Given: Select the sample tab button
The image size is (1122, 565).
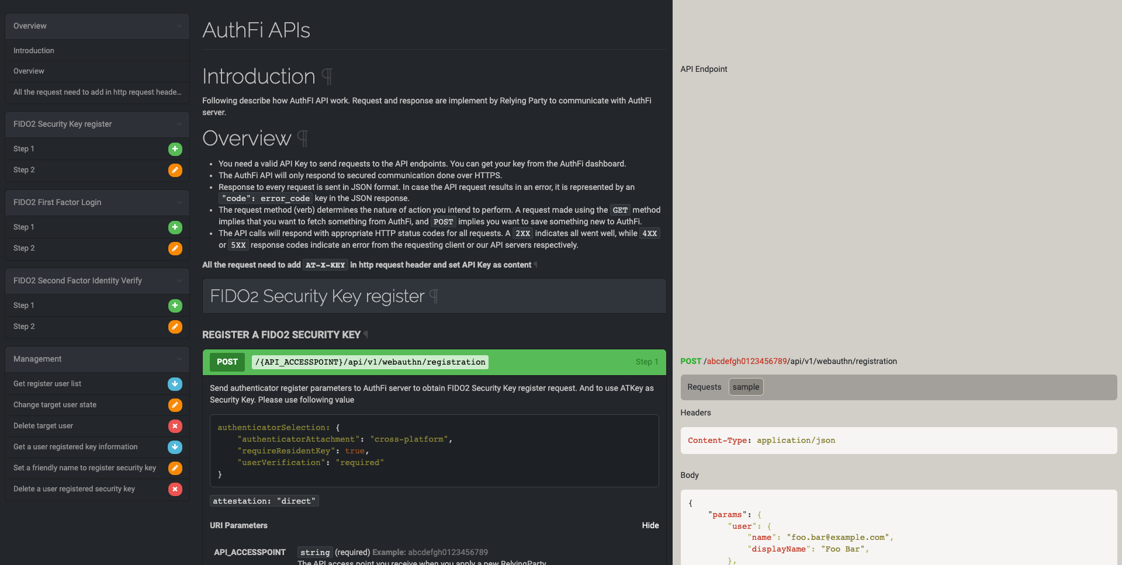Looking at the screenshot, I should (x=746, y=387).
